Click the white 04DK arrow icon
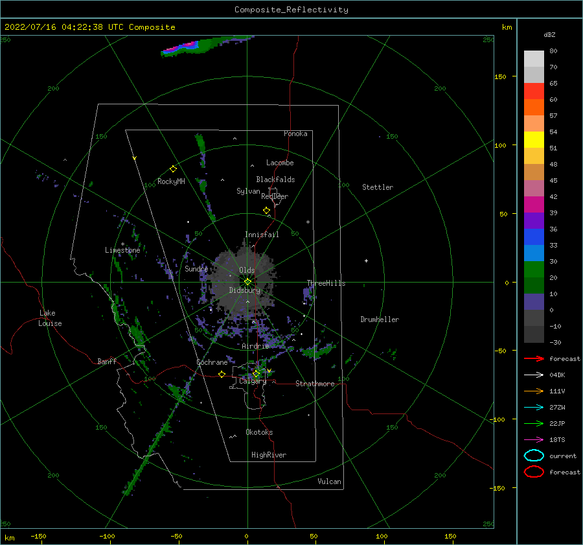 click(534, 375)
